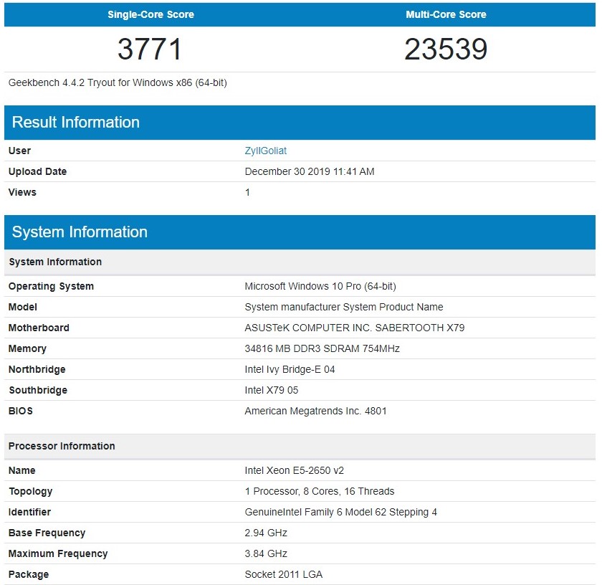Click the Topology row label
Viewport: 602px width, 585px height.
pos(31,491)
